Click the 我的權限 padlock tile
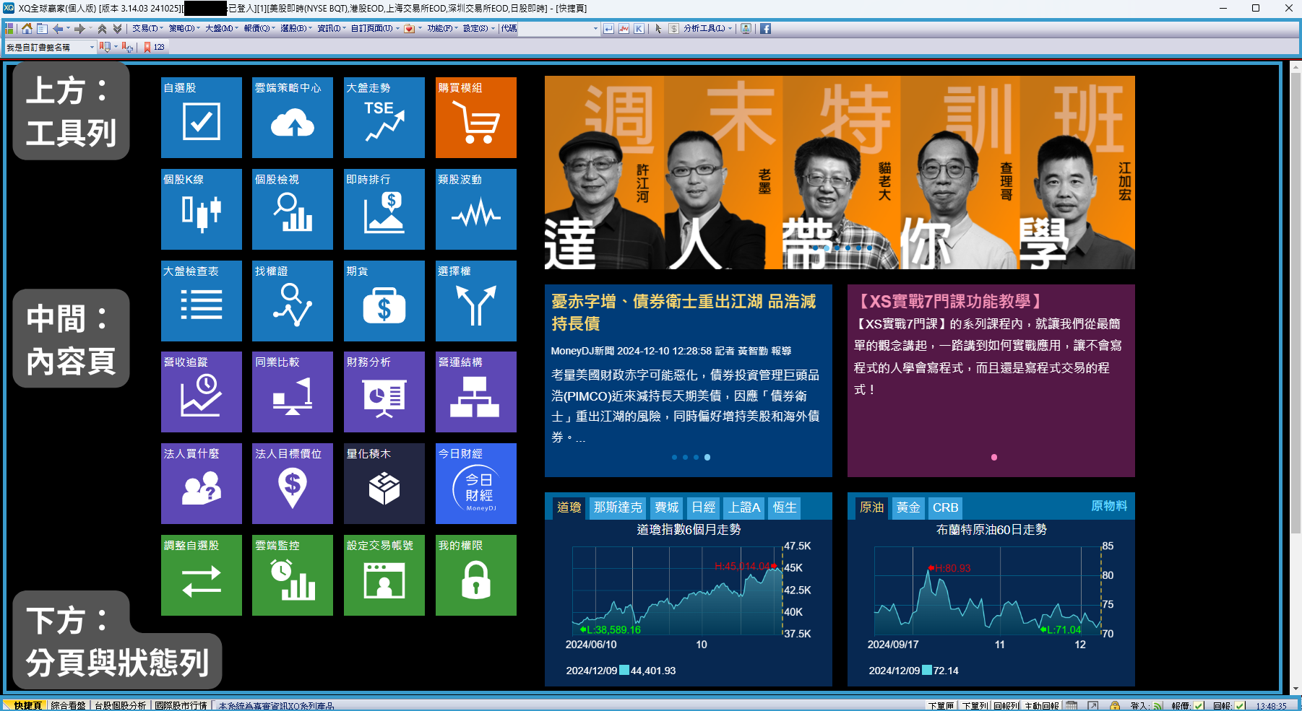1302x711 pixels. point(475,575)
